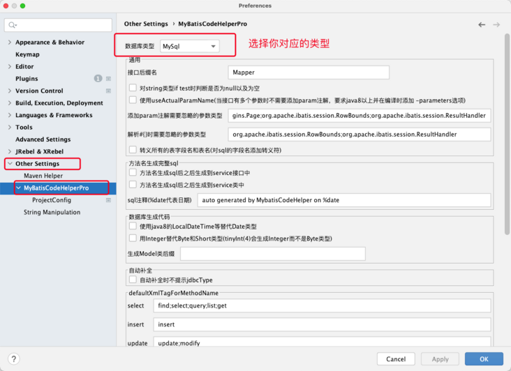
Task: Click the project-level icon beside ProjectConfig
Action: 108,200
